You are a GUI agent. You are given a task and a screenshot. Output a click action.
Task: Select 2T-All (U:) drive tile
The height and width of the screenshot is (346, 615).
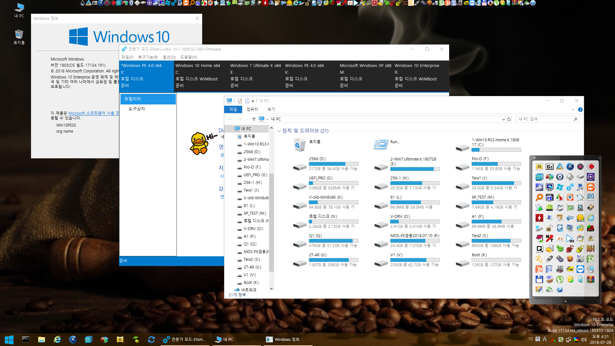pyautogui.click(x=326, y=260)
